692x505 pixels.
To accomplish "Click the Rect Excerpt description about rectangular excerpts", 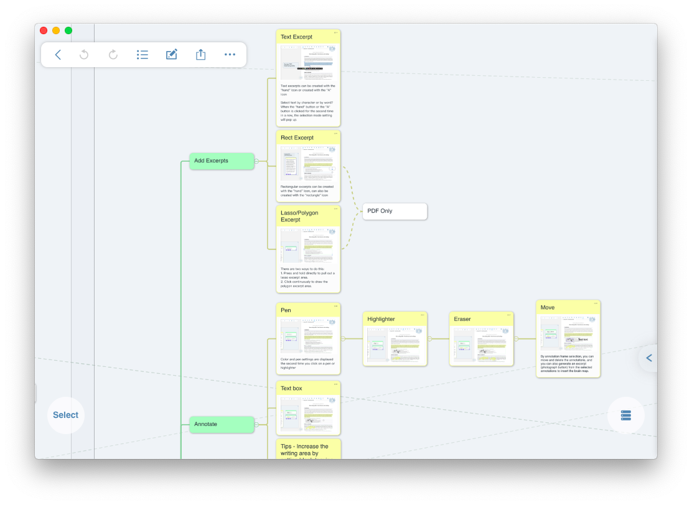I will [307, 191].
